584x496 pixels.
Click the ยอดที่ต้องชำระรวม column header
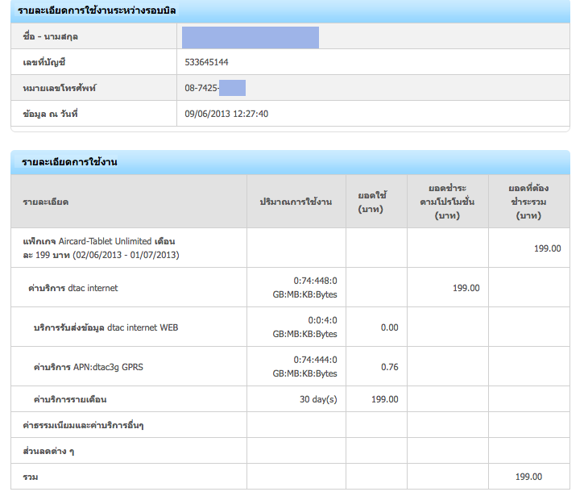point(528,202)
